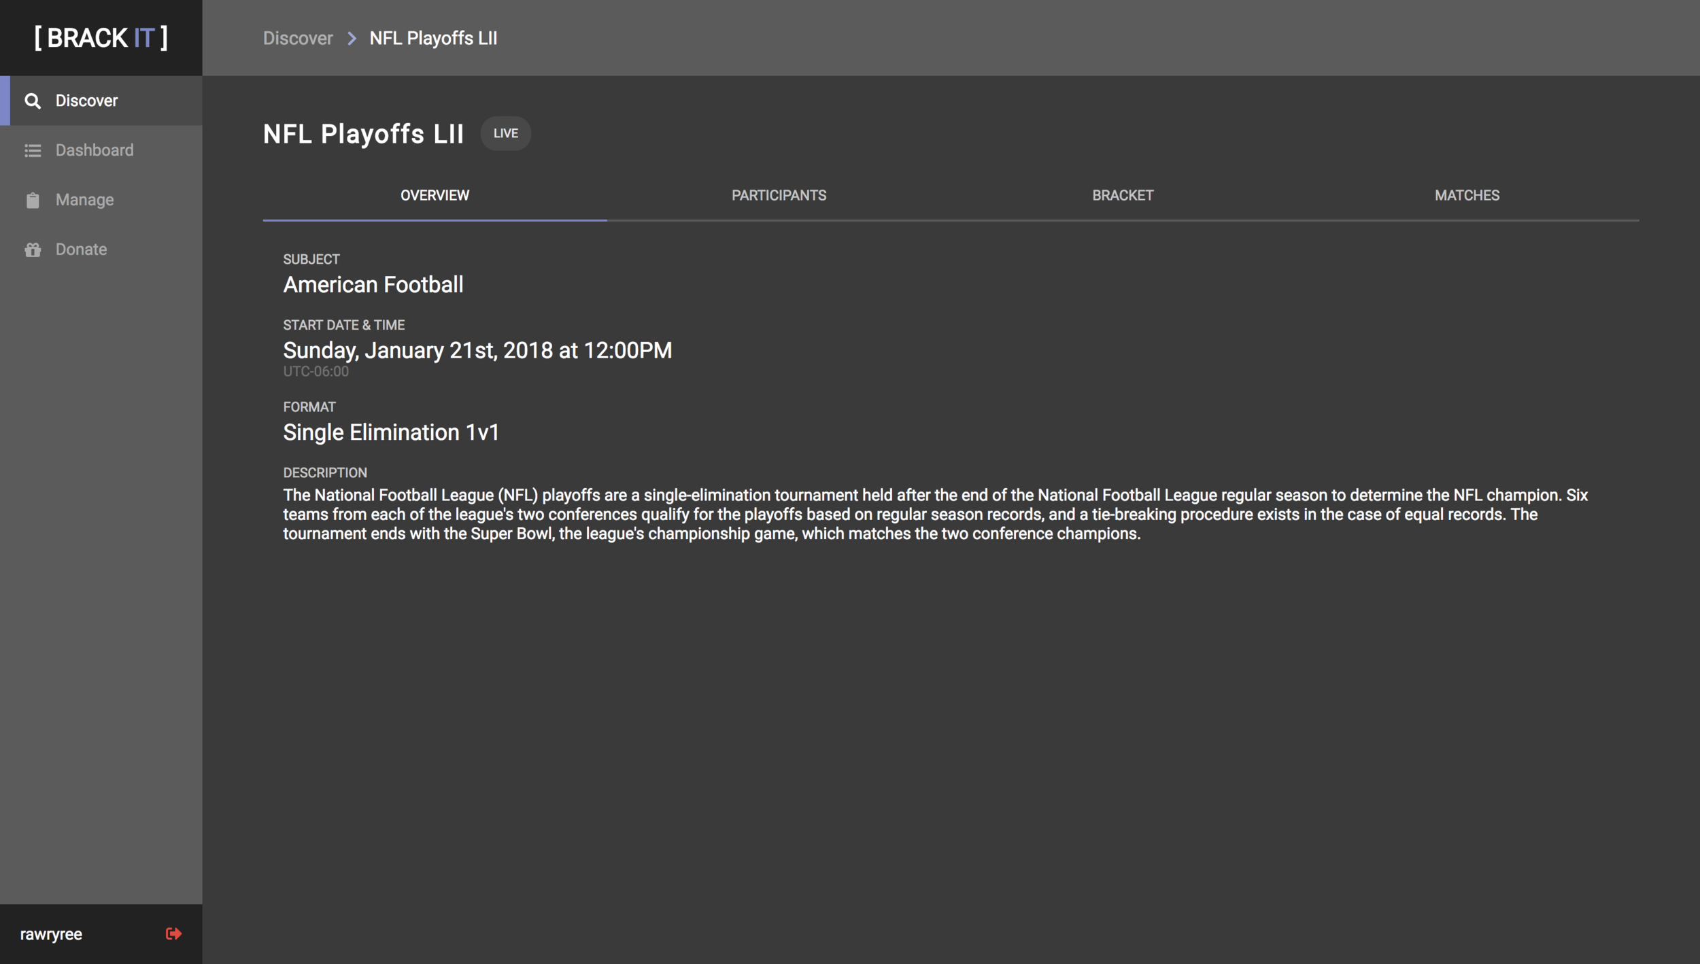Click the breadcrumb chevron arrow
1700x964 pixels.
pos(352,39)
